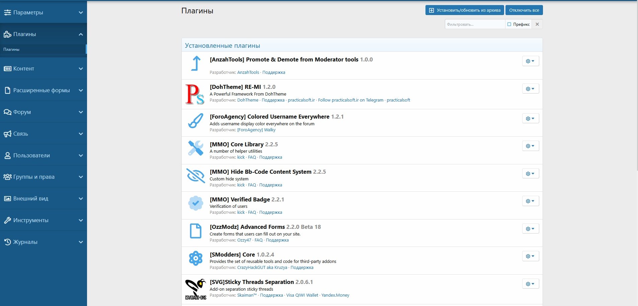Click the Hide Bb-Code crossed-eye icon
The height and width of the screenshot is (306, 638).
coord(196,176)
